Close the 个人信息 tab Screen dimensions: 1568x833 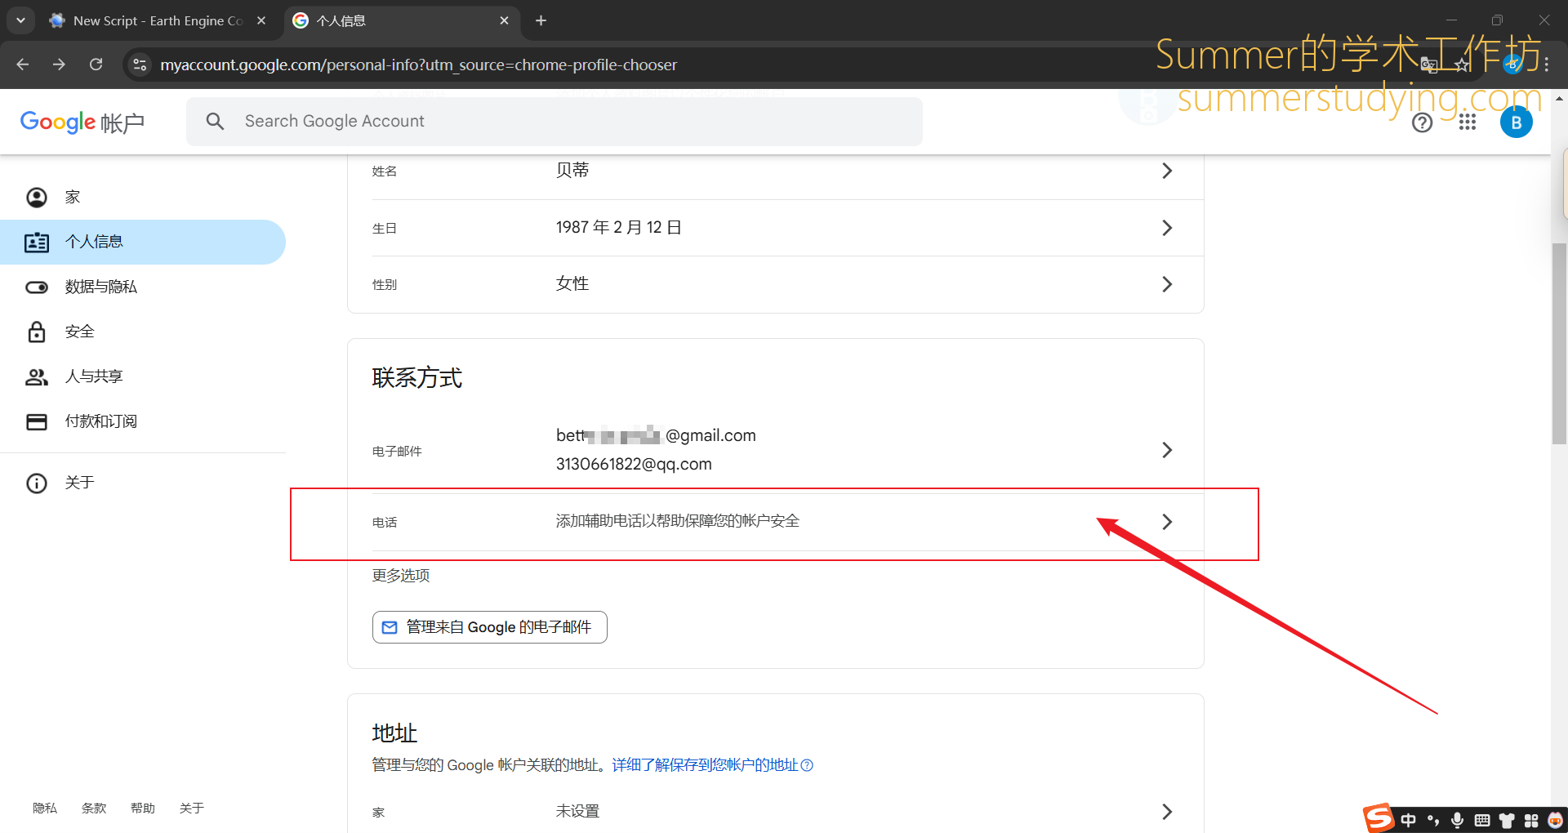pos(504,20)
